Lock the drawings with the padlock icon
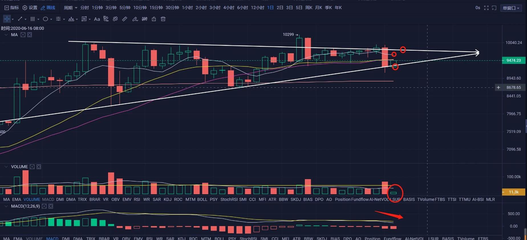Image resolution: width=527 pixels, height=240 pixels. [x=154, y=19]
